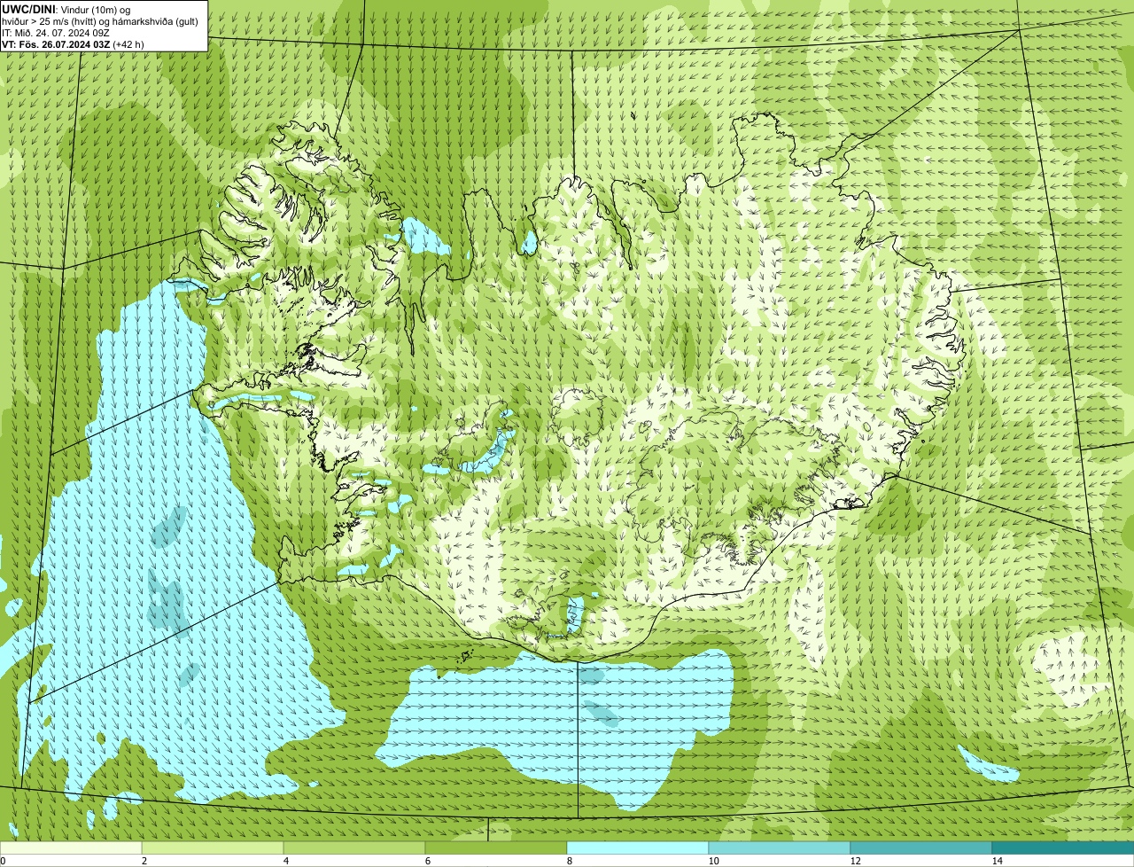Click the '4' label on the color scale
The width and height of the screenshot is (1134, 867).
(x=285, y=861)
